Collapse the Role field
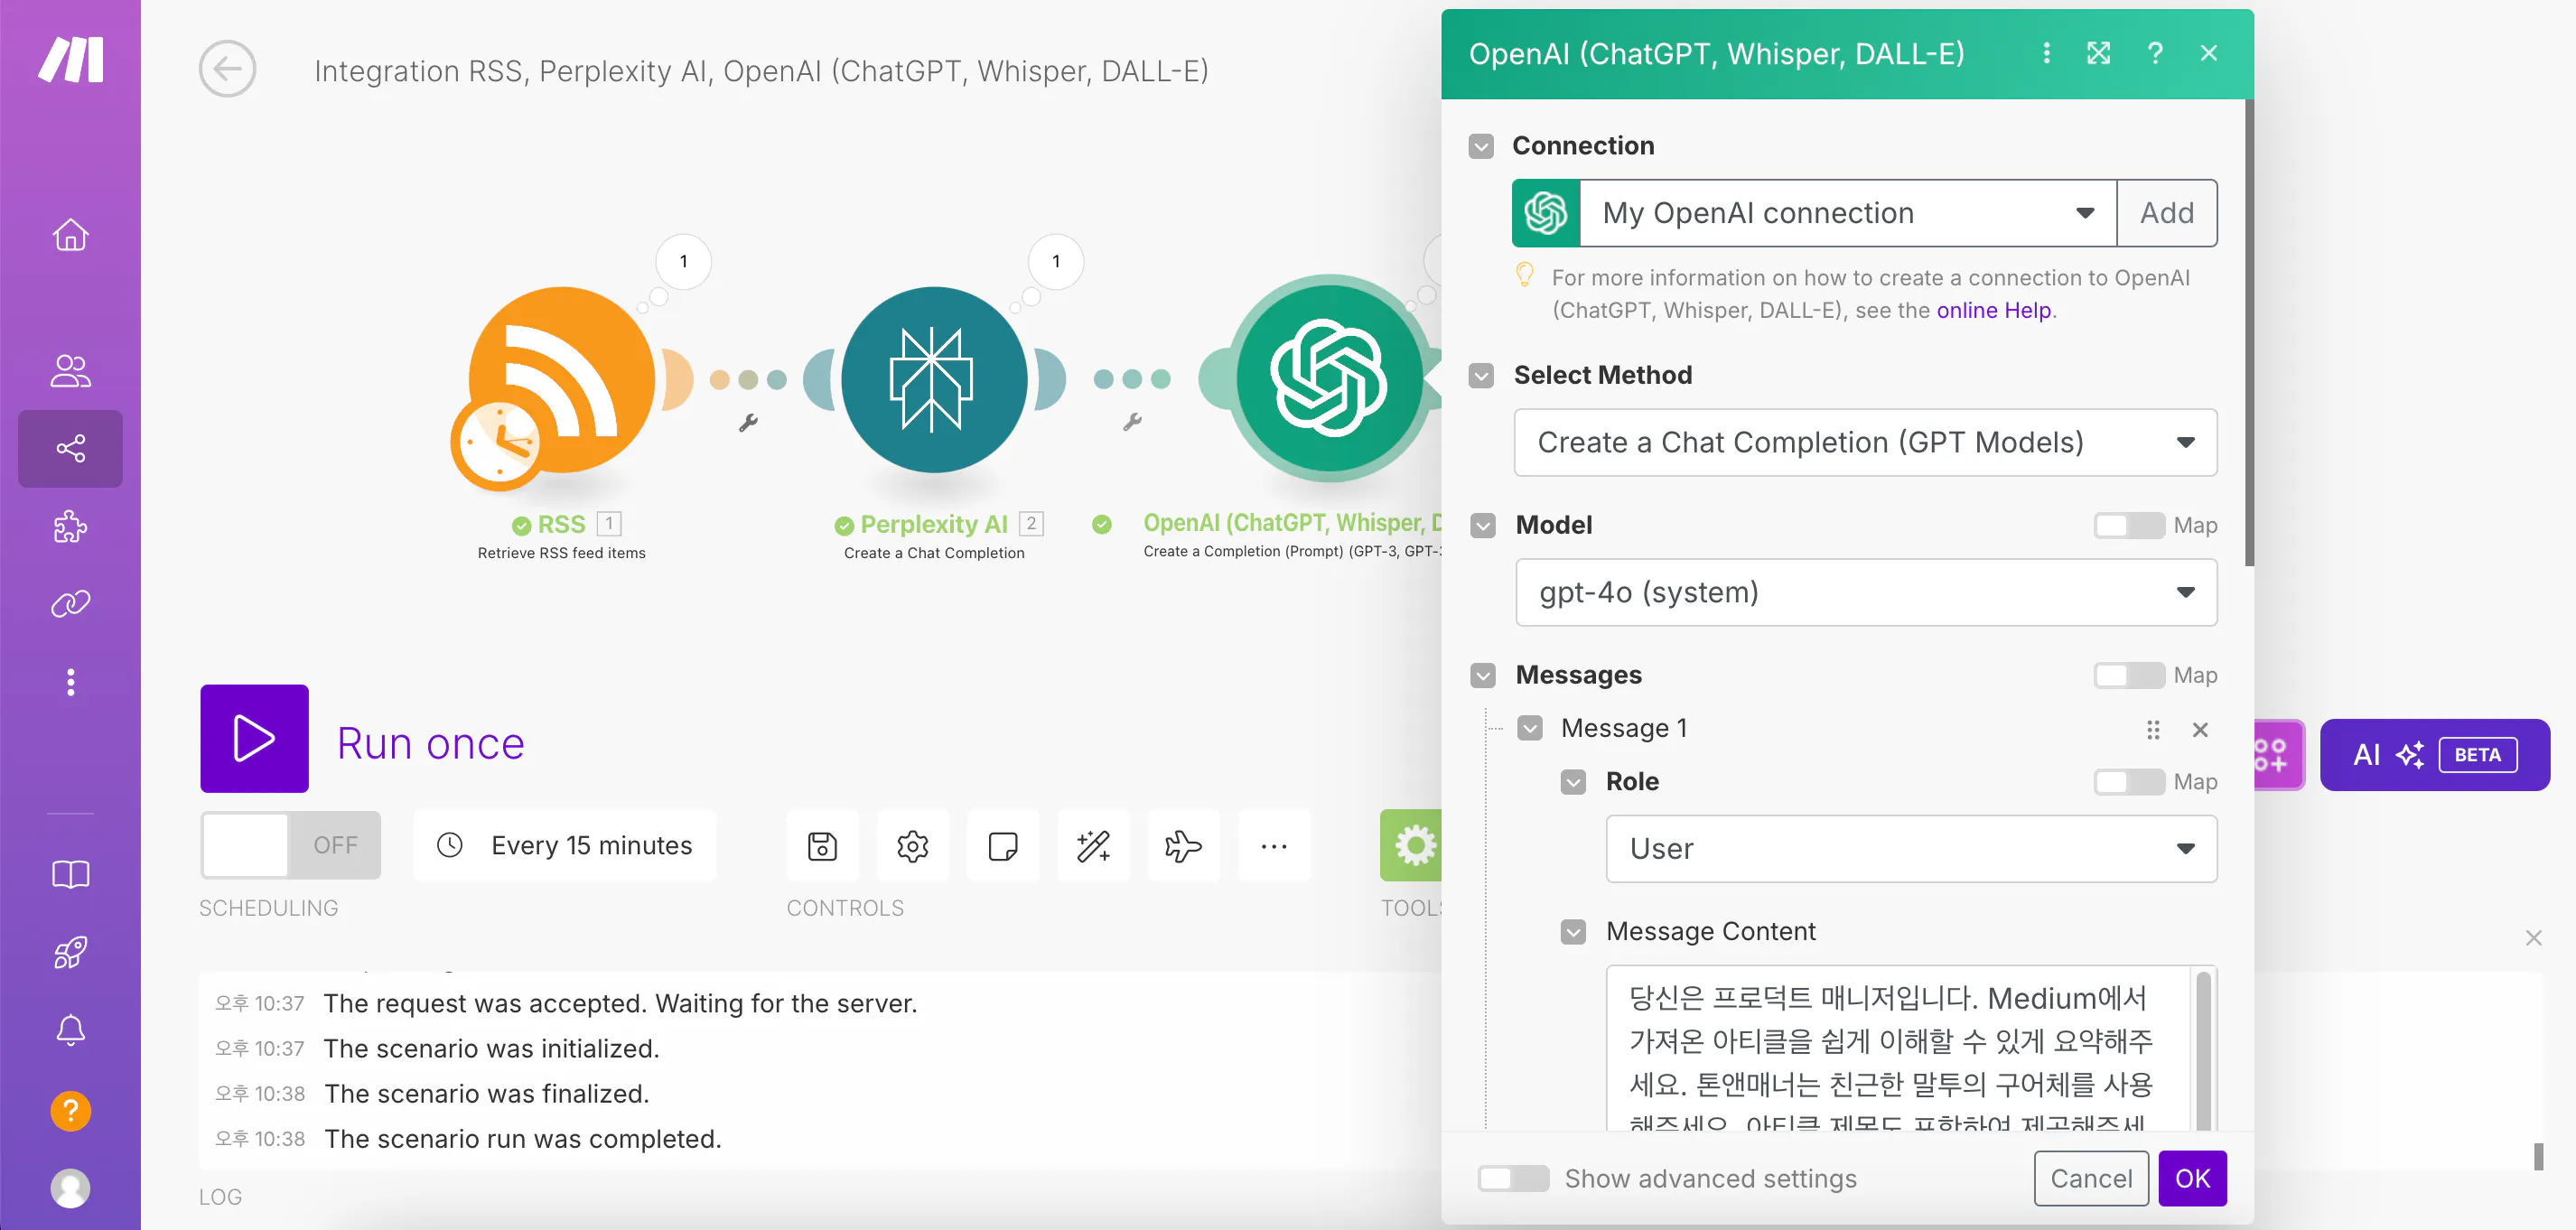 coord(1573,782)
